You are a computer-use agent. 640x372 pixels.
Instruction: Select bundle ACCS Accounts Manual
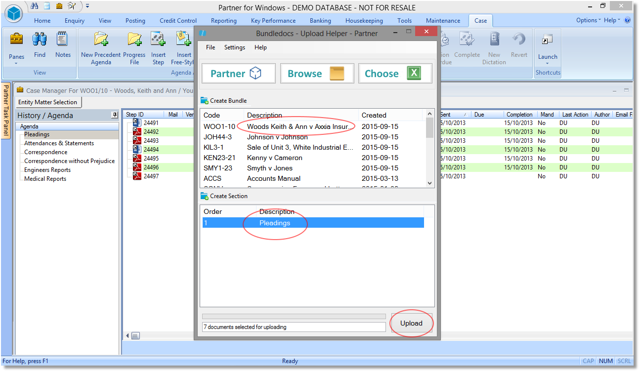313,178
